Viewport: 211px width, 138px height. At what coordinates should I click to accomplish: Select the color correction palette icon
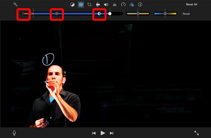point(81,5)
